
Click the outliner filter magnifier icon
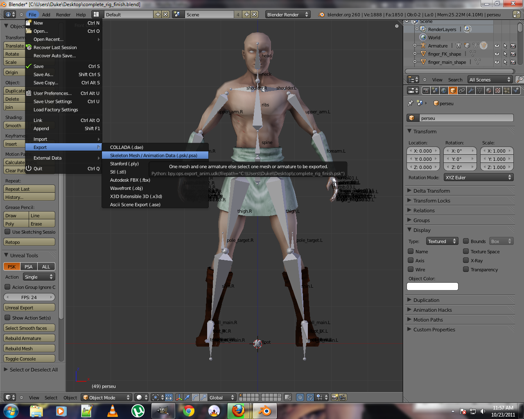click(519, 79)
